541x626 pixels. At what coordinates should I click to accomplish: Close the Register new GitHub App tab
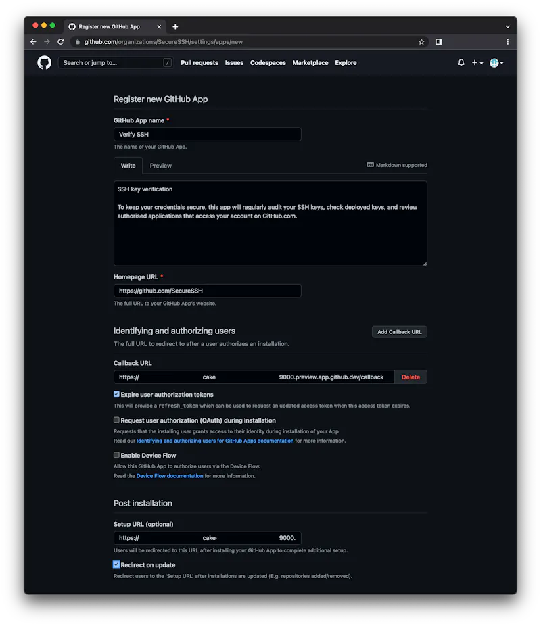[159, 27]
